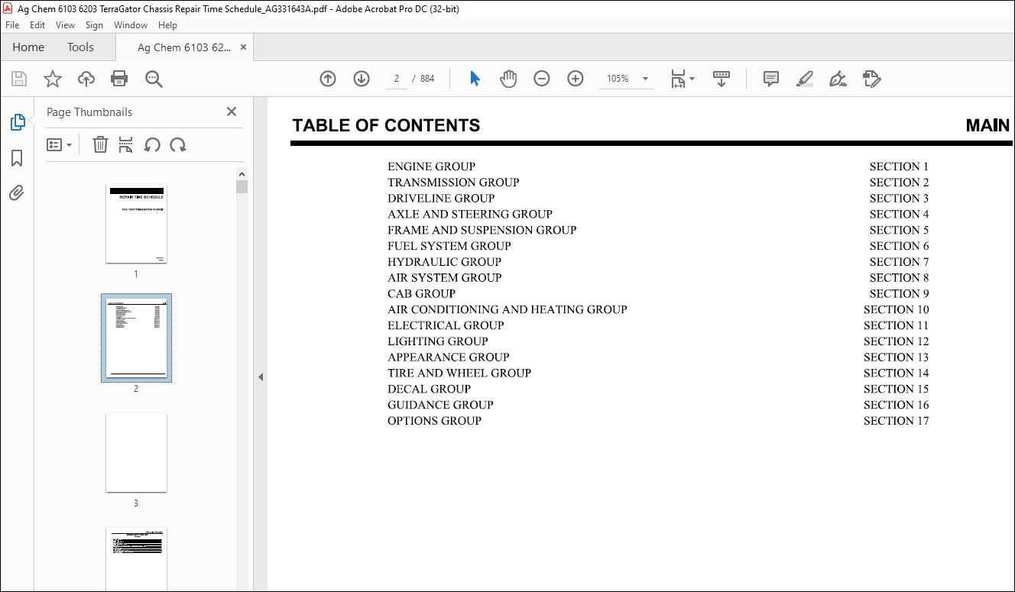Activate the Hand pan tool
Screen dimensions: 1015x592
(508, 79)
